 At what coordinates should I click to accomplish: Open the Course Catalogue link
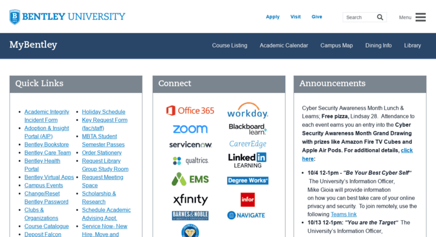pos(47,226)
